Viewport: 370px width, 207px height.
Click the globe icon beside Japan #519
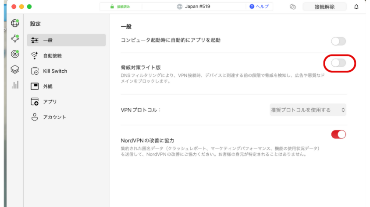click(x=180, y=7)
